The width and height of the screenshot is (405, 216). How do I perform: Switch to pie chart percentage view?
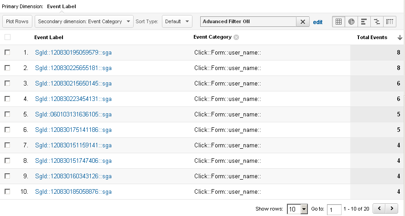(x=351, y=21)
